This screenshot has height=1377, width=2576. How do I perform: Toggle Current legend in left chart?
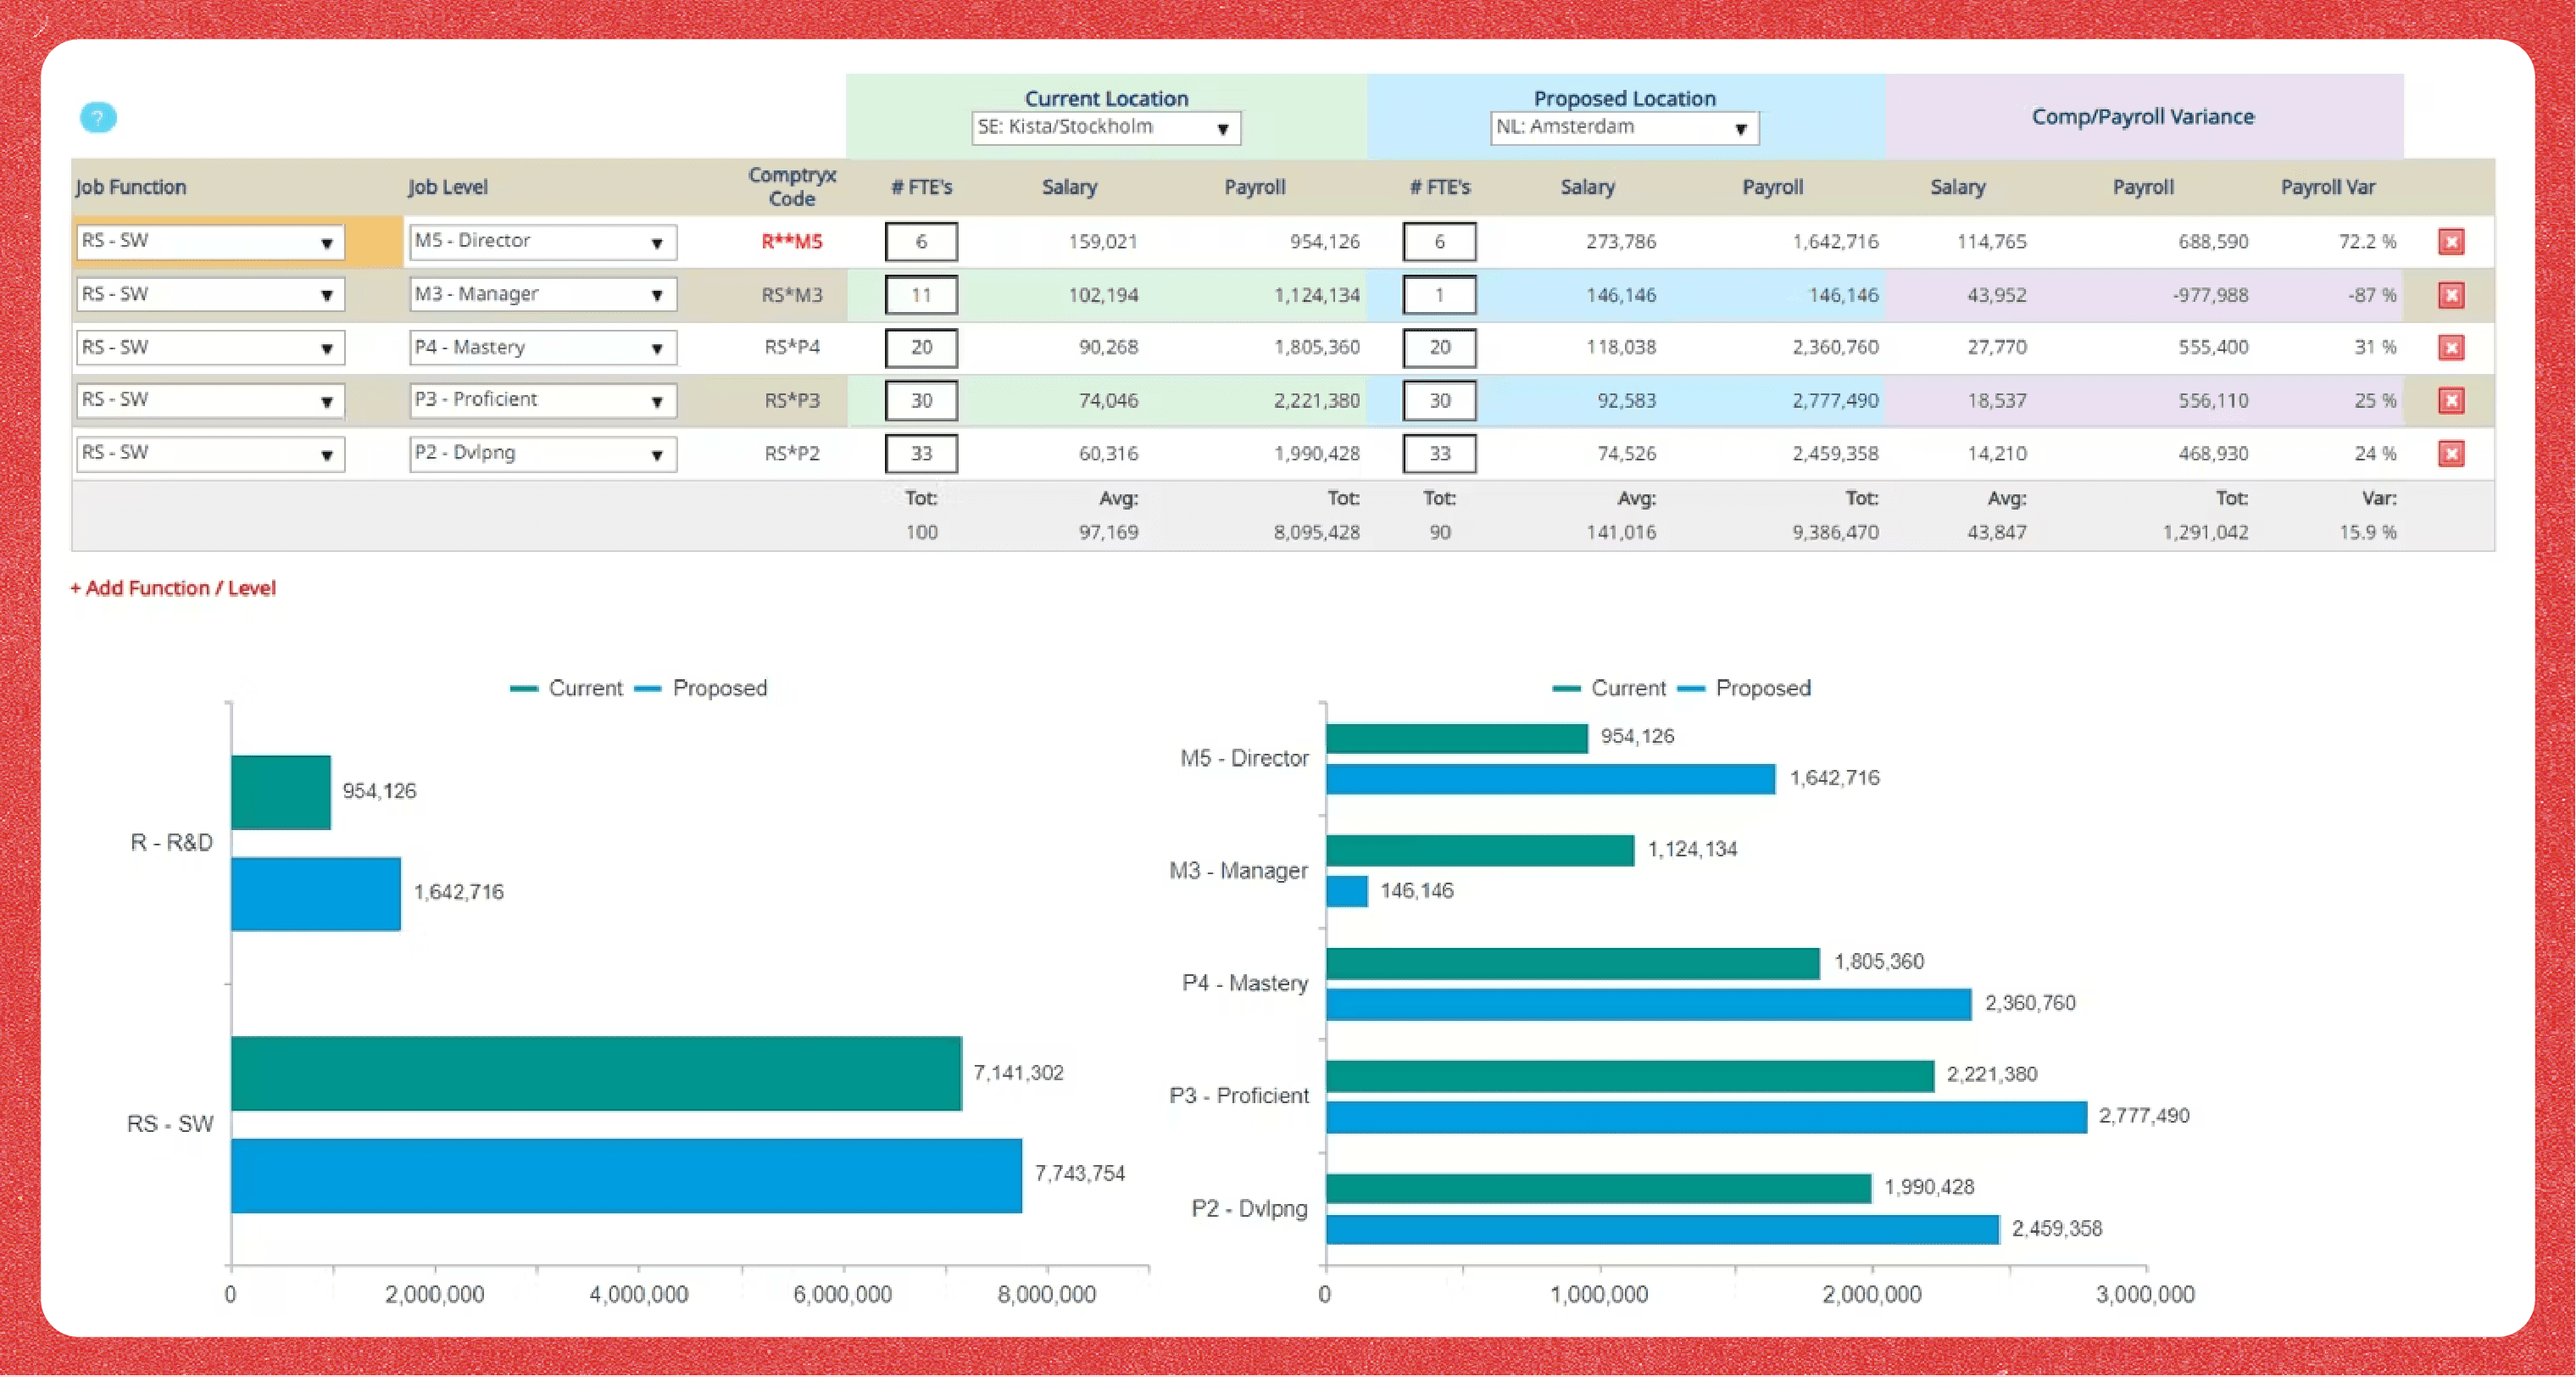(566, 688)
